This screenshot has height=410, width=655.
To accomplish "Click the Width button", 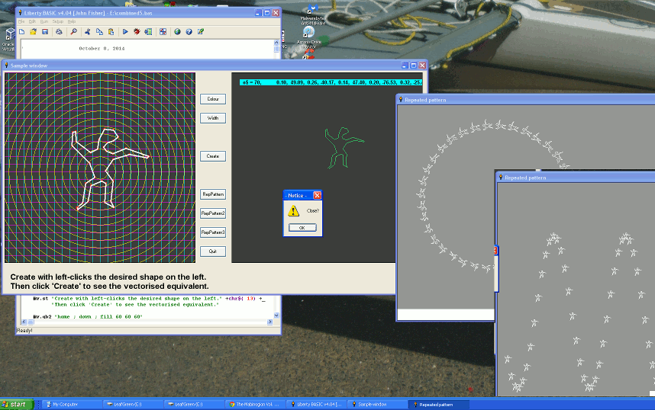I will pos(213,118).
